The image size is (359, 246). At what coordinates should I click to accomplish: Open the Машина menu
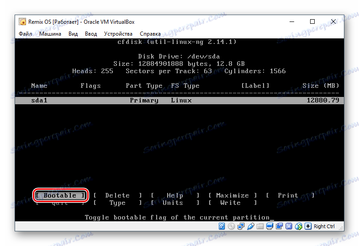[x=50, y=34]
